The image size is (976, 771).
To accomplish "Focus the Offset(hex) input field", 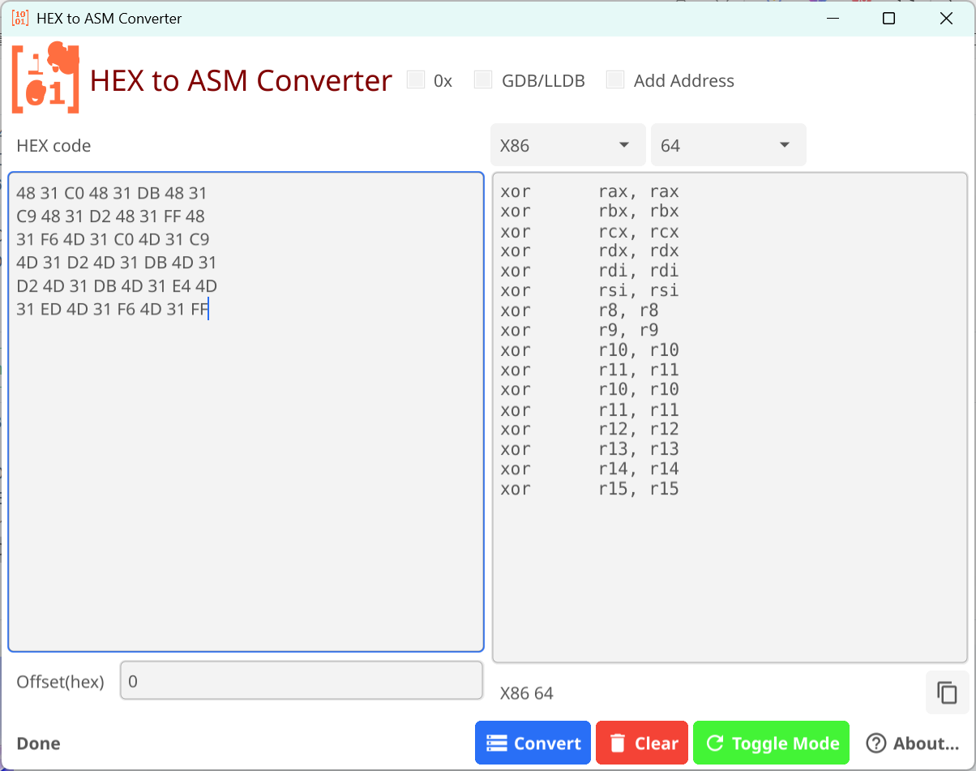I will click(x=302, y=681).
